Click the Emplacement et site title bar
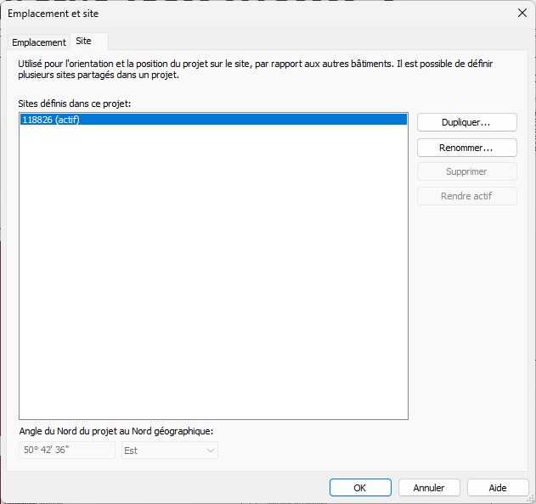Viewport: 536px width, 504px height. pos(255,13)
